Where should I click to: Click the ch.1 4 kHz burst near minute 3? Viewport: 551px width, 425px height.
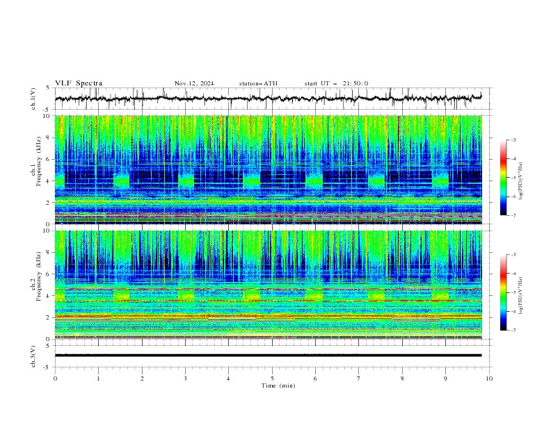tap(186, 181)
